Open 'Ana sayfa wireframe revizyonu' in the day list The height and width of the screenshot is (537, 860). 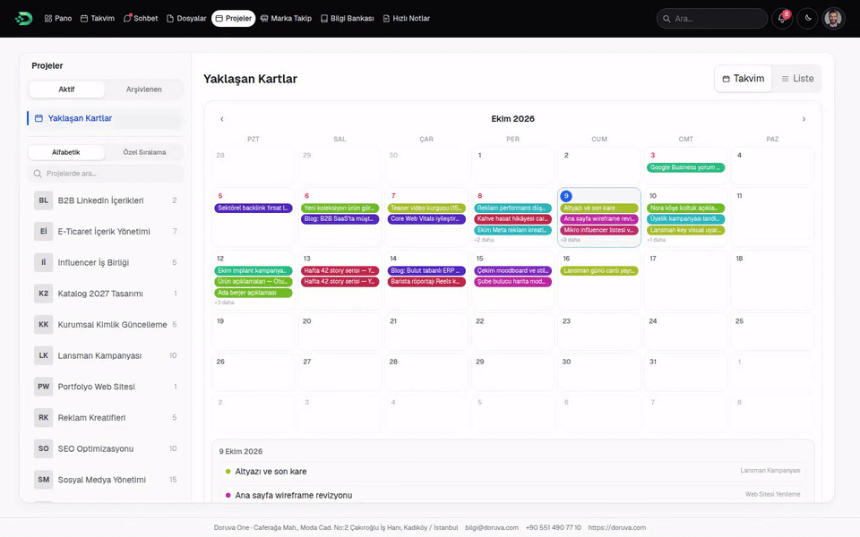click(512, 495)
